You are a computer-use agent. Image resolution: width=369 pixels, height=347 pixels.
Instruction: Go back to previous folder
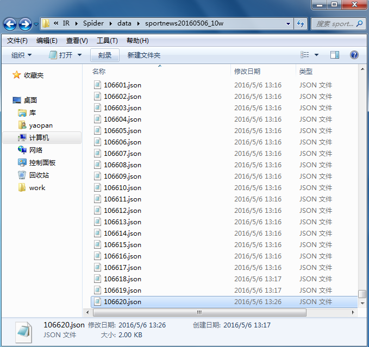10,24
